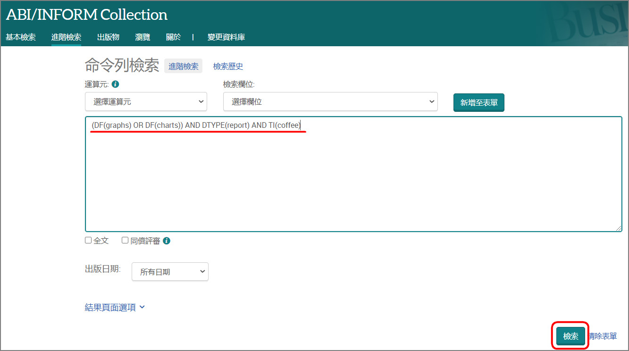
Task: Tick the 同儕評審 peer reviewed checkbox
Action: click(x=125, y=240)
